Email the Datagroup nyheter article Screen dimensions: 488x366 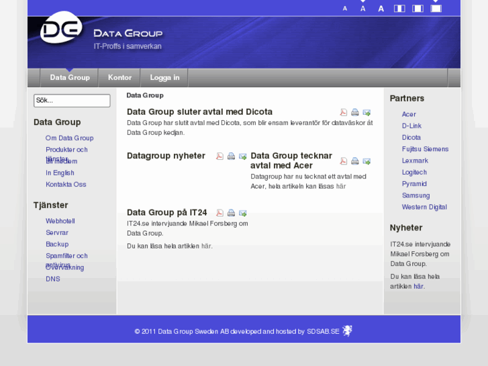[243, 156]
